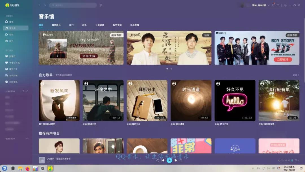Image resolution: width=305 pixels, height=172 pixels.
Task: Expand the account dropdown arrow
Action: pos(269,5)
